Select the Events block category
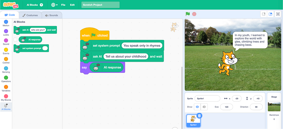Viewport: 283px width, 129px height. point(6,51)
